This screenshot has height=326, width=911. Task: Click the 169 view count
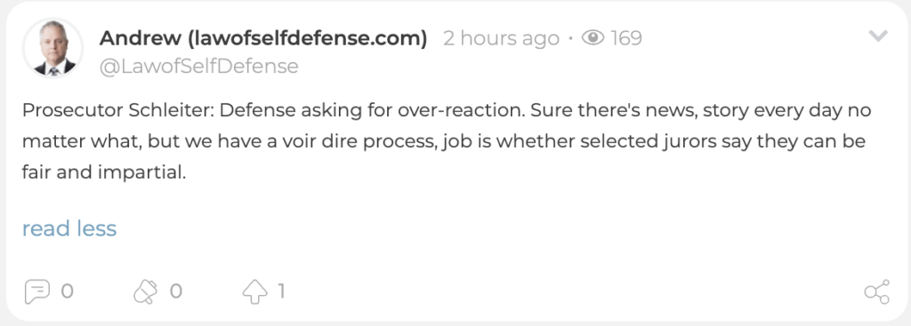pos(626,38)
